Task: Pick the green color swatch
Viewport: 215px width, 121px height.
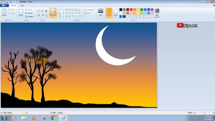Action: pyautogui.click(x=141, y=9)
